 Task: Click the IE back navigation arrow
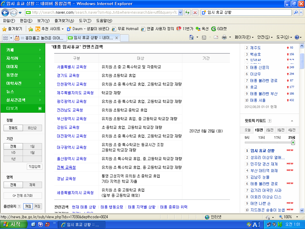pyautogui.click(x=5, y=13)
